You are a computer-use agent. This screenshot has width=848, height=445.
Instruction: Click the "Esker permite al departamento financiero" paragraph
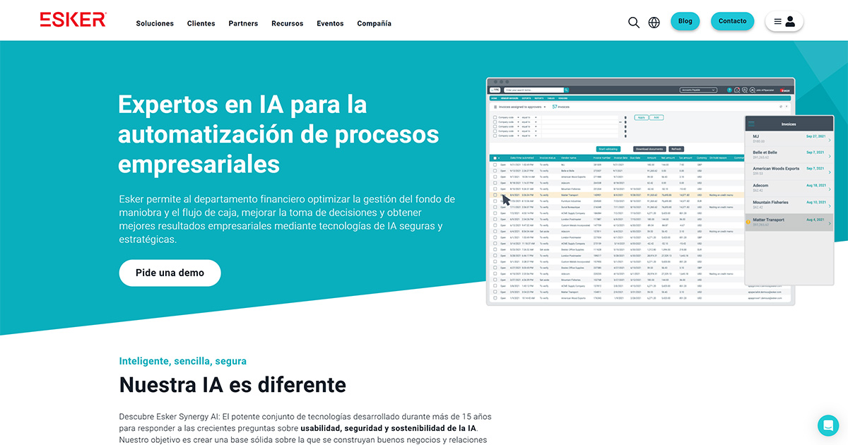tap(287, 219)
